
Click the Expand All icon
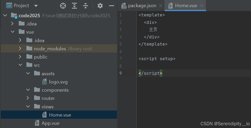tap(74, 6)
